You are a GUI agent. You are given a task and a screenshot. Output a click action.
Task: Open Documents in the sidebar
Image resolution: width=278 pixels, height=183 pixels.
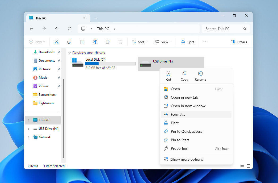pyautogui.click(x=47, y=61)
